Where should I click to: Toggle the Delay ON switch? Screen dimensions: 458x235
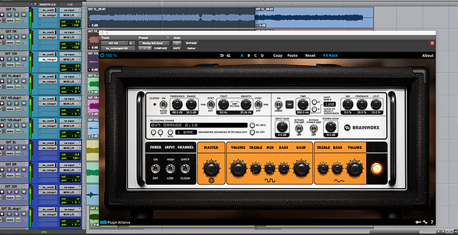click(x=279, y=105)
